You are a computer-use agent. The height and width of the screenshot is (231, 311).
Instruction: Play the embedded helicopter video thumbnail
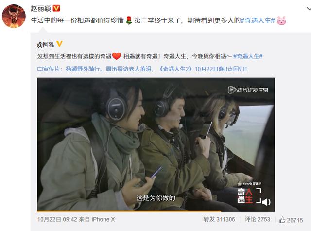pos(156,144)
